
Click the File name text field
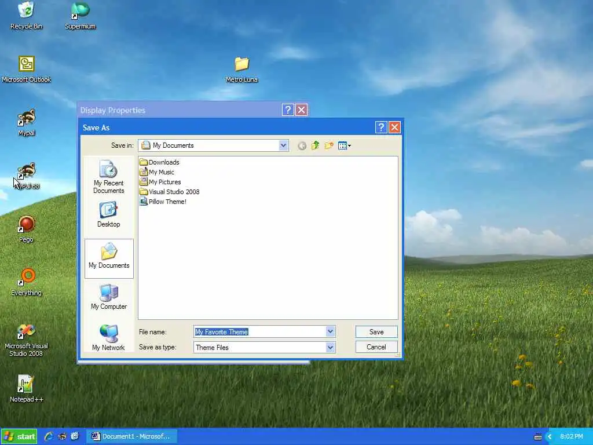coord(260,332)
